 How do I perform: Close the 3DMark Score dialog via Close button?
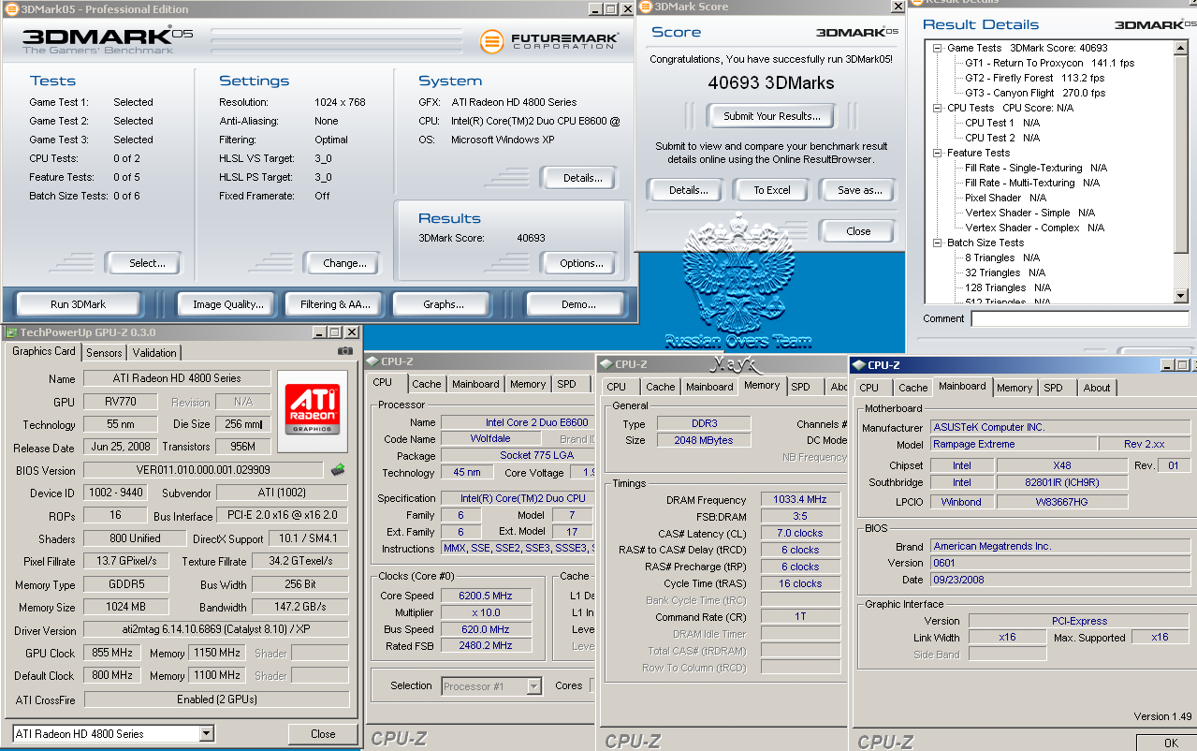tap(858, 231)
